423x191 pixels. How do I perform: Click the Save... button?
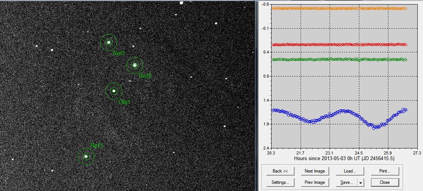(347, 182)
